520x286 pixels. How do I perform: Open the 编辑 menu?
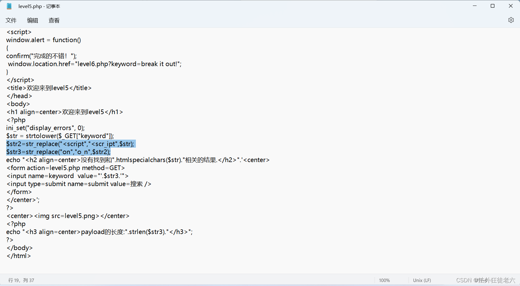click(32, 20)
